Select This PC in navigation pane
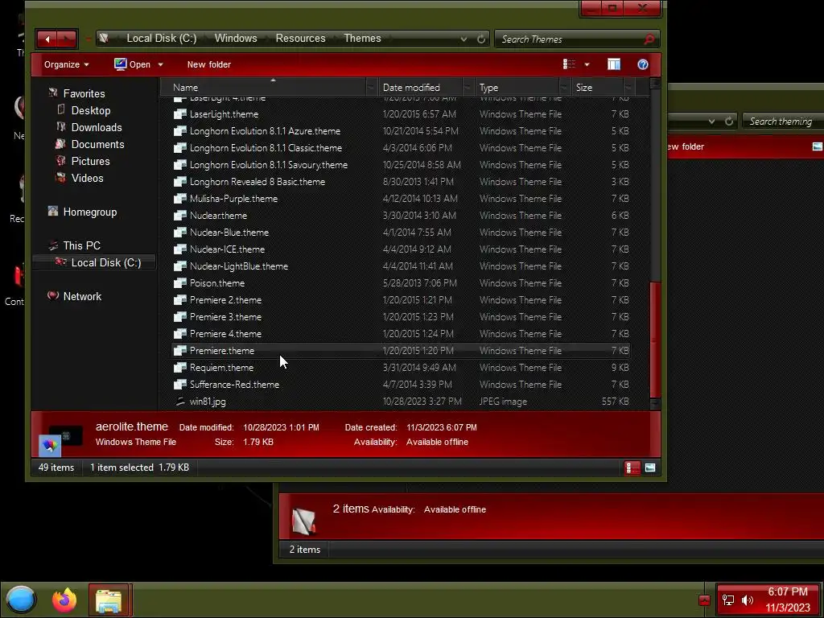Image resolution: width=824 pixels, height=618 pixels. point(81,245)
